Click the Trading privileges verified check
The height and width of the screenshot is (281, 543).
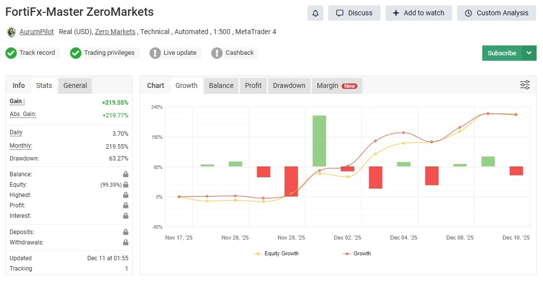[x=76, y=53]
